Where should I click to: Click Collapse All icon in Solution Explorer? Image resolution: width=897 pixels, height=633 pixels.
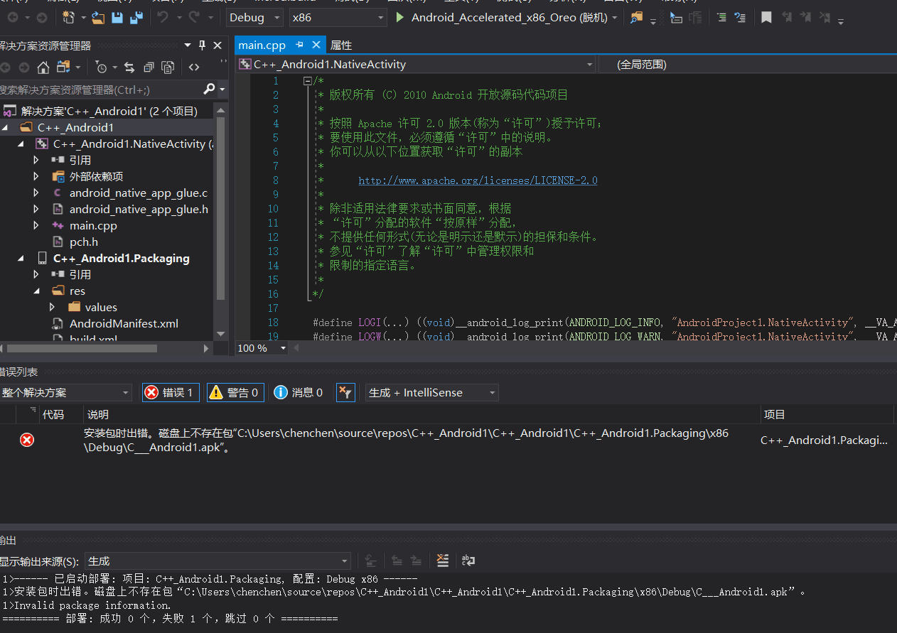pos(149,67)
